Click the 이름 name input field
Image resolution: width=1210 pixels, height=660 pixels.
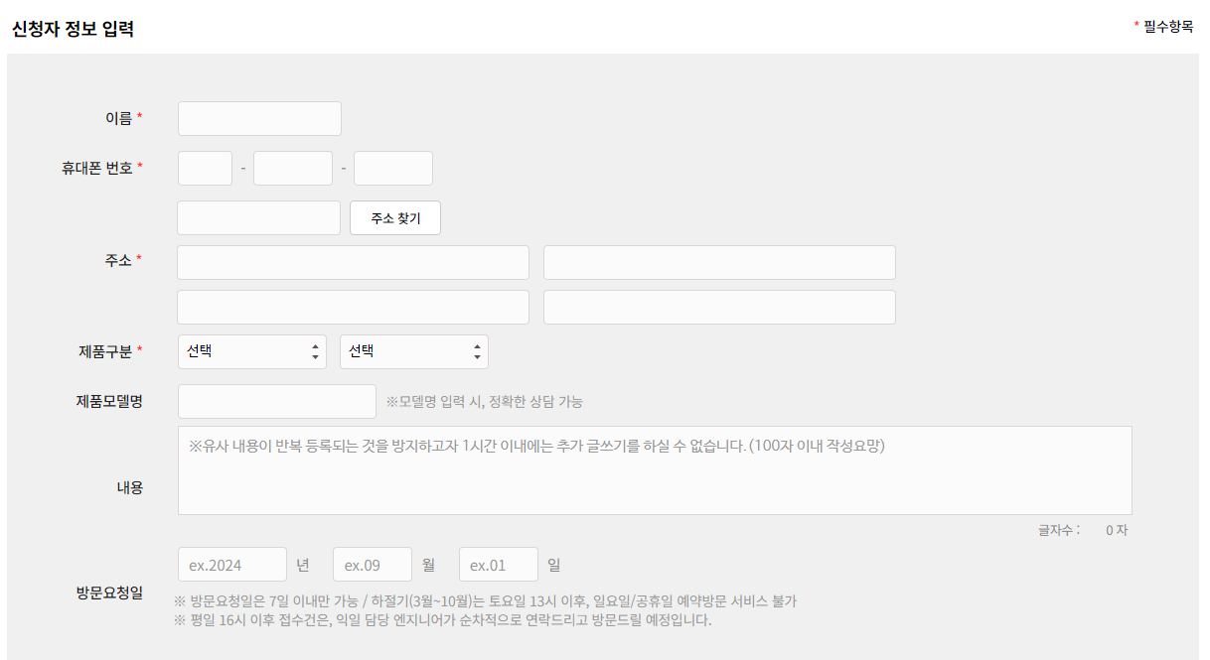click(258, 118)
